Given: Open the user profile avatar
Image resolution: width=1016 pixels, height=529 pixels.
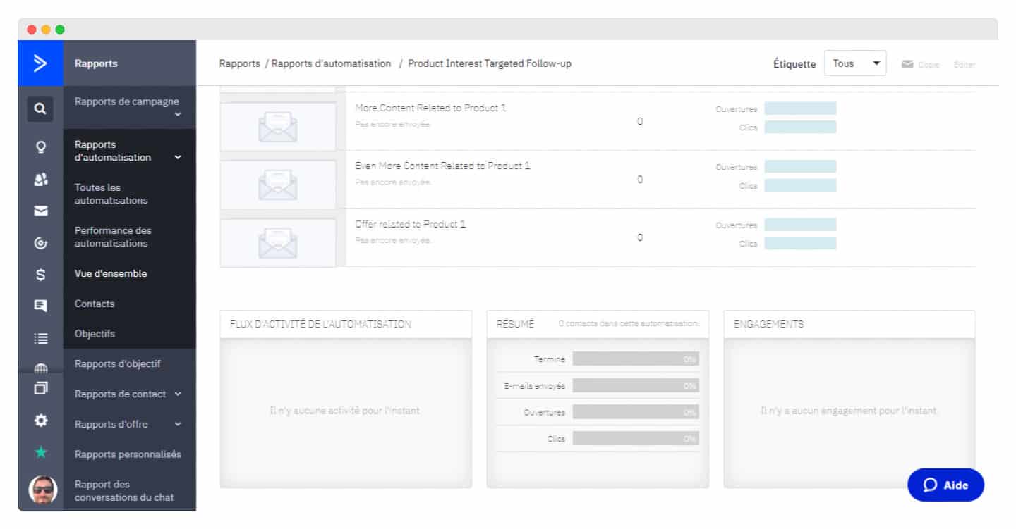Looking at the screenshot, I should pyautogui.click(x=42, y=490).
